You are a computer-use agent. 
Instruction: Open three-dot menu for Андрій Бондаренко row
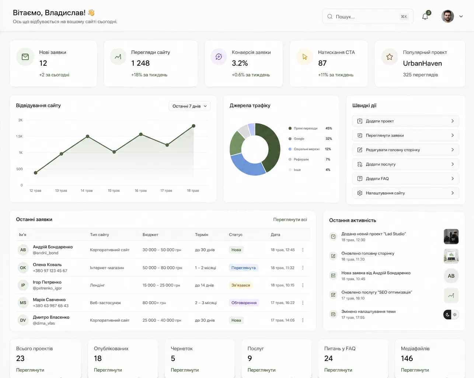303,250
